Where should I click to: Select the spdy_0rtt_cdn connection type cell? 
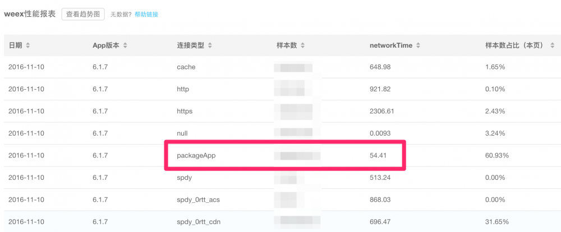pyautogui.click(x=199, y=222)
